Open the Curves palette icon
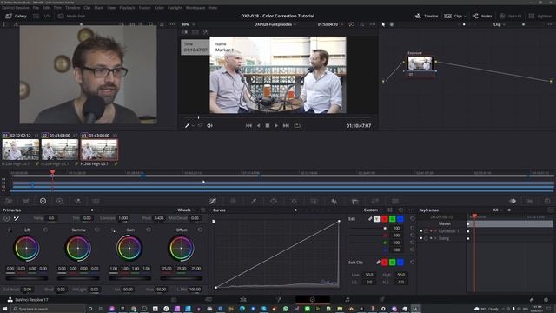Image resolution: width=556 pixels, height=313 pixels. [x=213, y=201]
